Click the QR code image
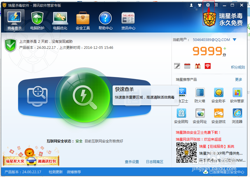250x177 pixels. (x=186, y=153)
